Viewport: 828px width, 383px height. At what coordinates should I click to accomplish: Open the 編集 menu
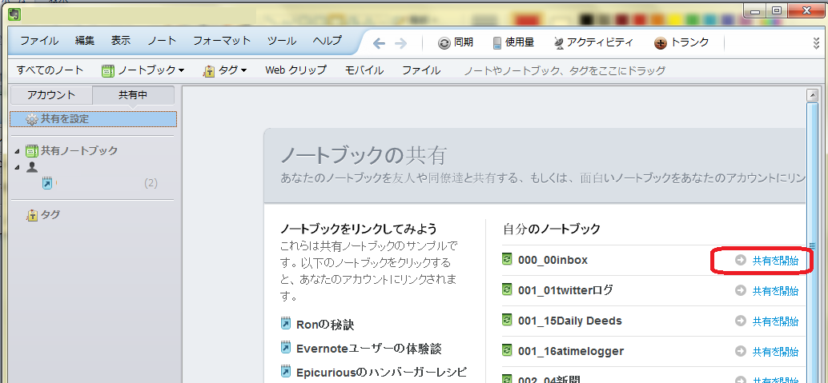click(x=85, y=41)
